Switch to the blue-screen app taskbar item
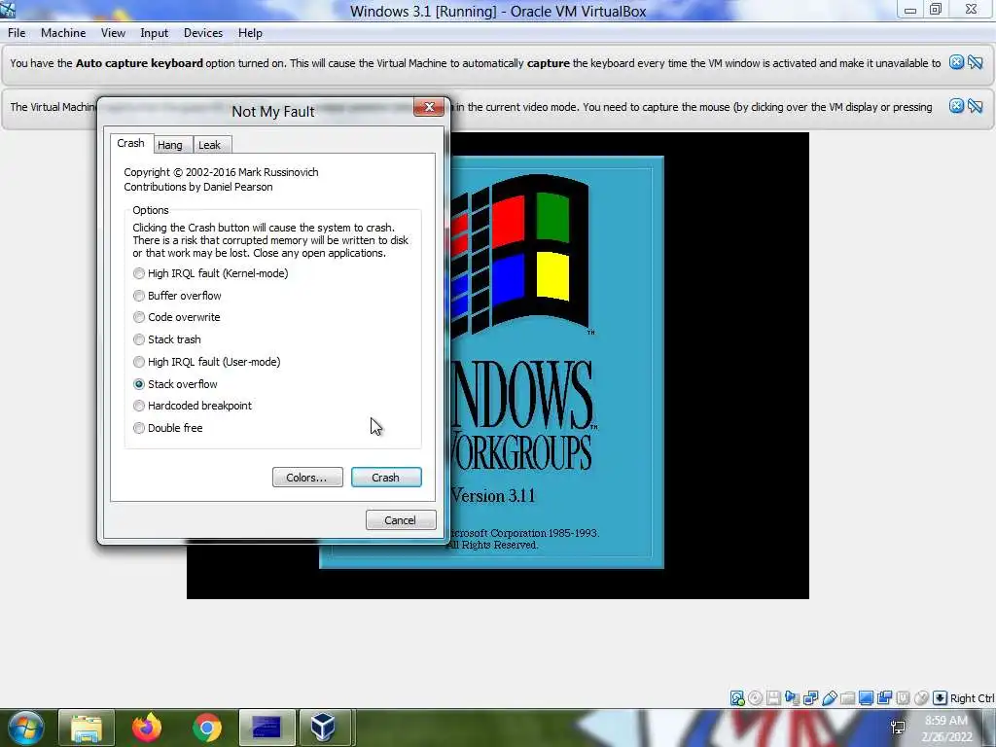The width and height of the screenshot is (996, 747). (267, 728)
